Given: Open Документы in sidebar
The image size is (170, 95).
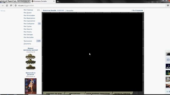Looking at the screenshot, I should click(x=27, y=44).
